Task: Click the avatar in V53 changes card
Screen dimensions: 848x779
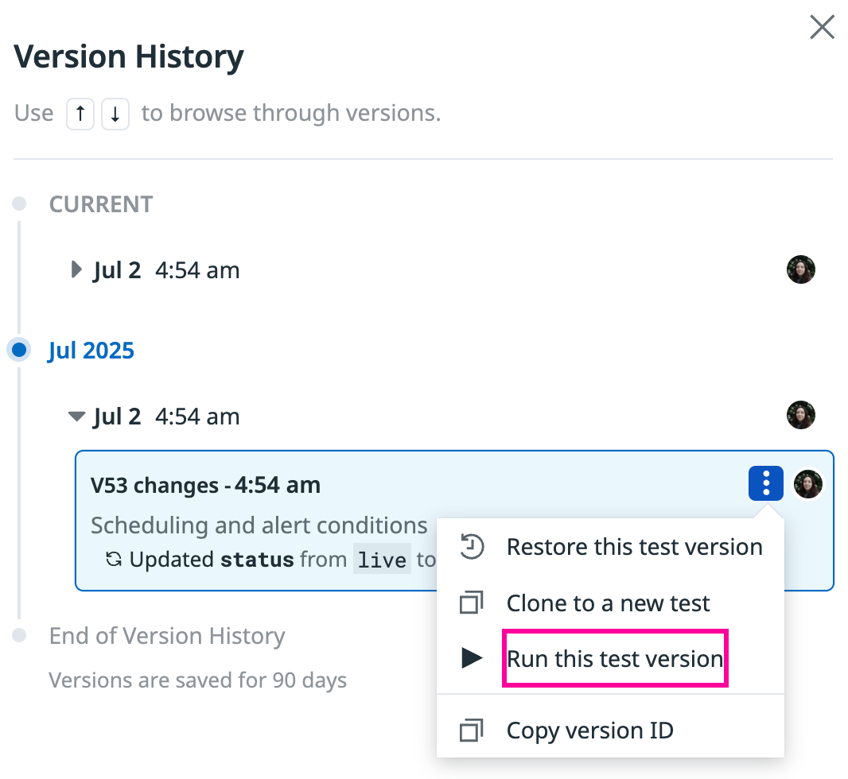Action: pos(808,483)
